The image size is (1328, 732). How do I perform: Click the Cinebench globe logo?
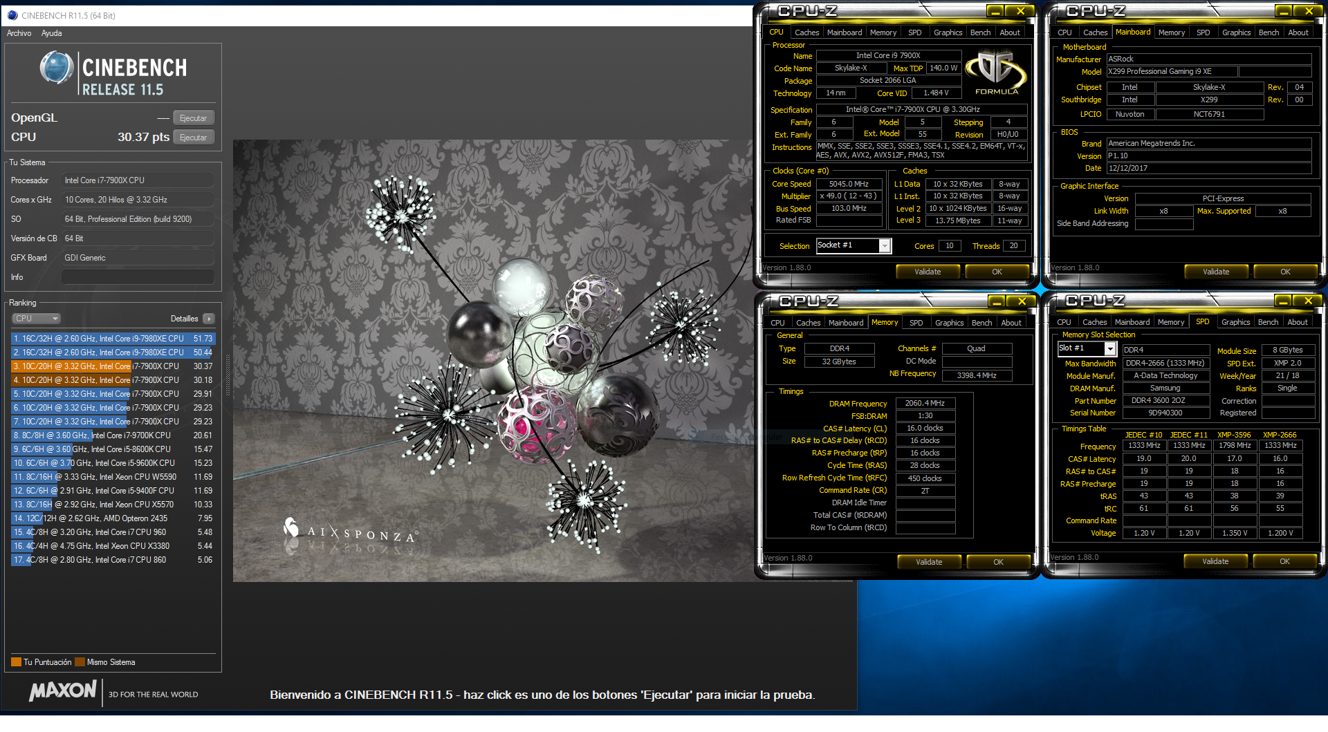click(57, 68)
